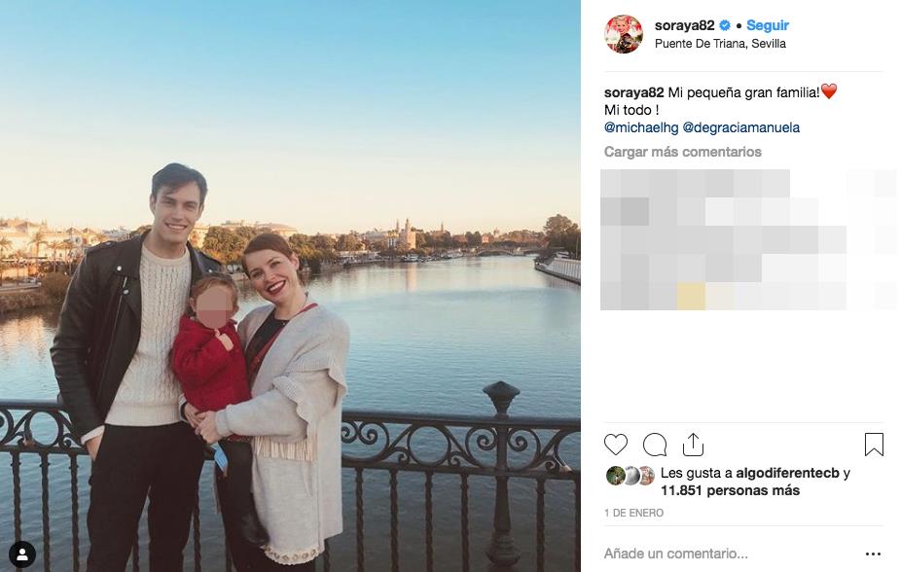
Task: View the 11.851 personas más likes list
Action: (x=730, y=490)
